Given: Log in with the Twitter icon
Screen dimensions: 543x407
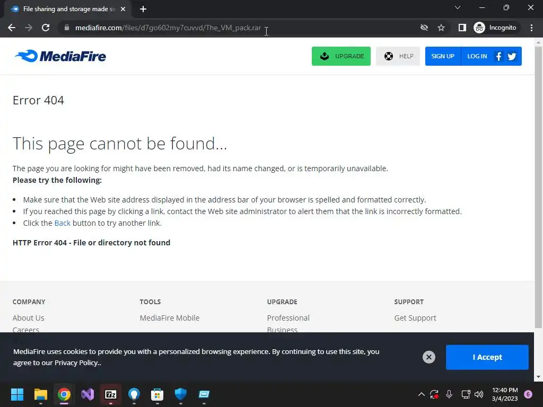Looking at the screenshot, I should [x=512, y=56].
